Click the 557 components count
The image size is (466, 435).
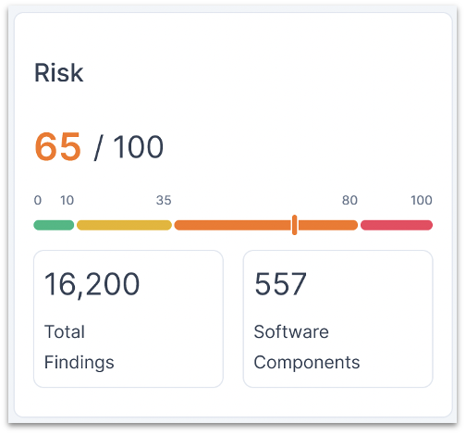(x=280, y=283)
